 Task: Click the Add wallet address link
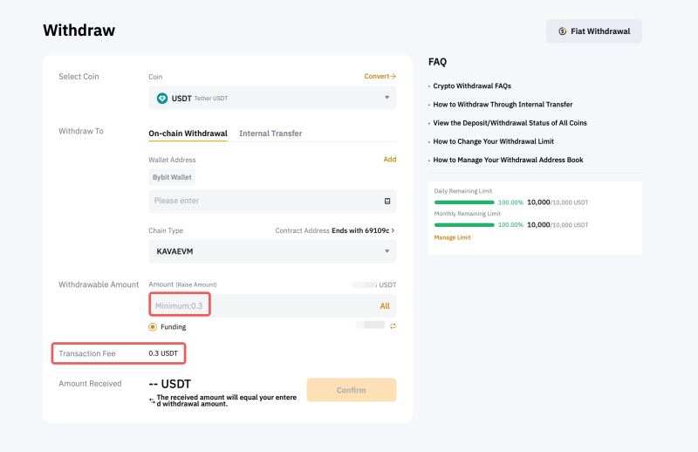[389, 160]
